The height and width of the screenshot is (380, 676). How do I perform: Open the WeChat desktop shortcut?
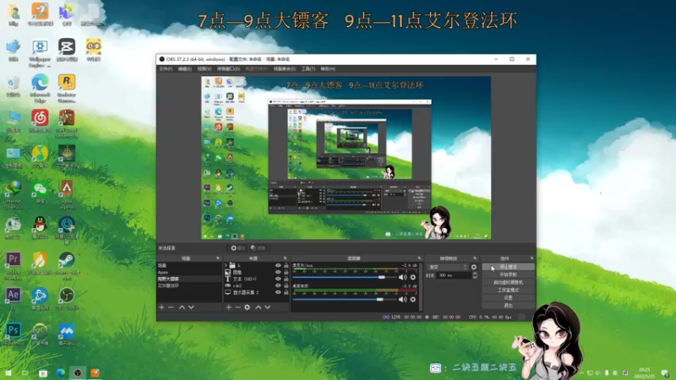coord(40,193)
